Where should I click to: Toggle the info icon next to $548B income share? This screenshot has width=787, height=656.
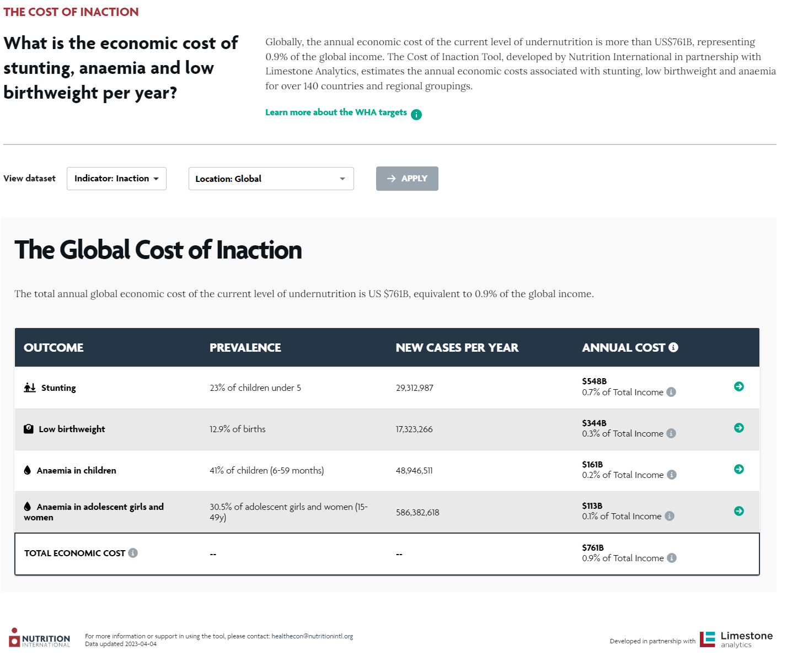point(671,392)
